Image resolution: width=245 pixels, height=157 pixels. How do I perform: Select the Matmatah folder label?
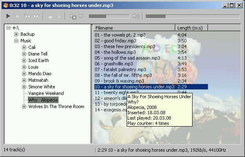pyautogui.click(x=38, y=80)
